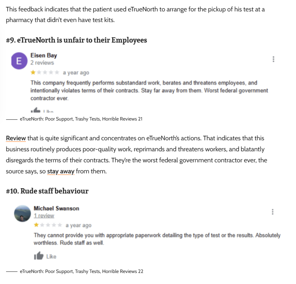Image resolution: width=296 pixels, height=284 pixels.
Task: Click the star rating on Eisen Bay review
Action: point(45,73)
